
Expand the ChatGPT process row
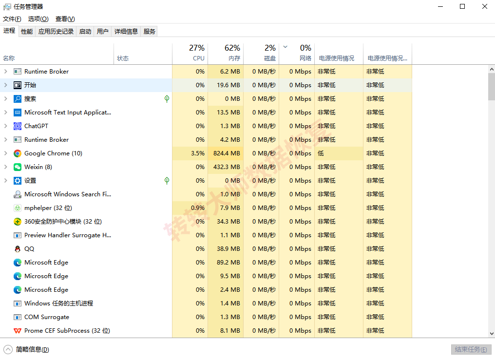(6, 126)
